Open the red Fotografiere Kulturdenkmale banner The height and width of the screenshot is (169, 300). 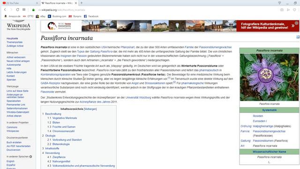point(268,26)
